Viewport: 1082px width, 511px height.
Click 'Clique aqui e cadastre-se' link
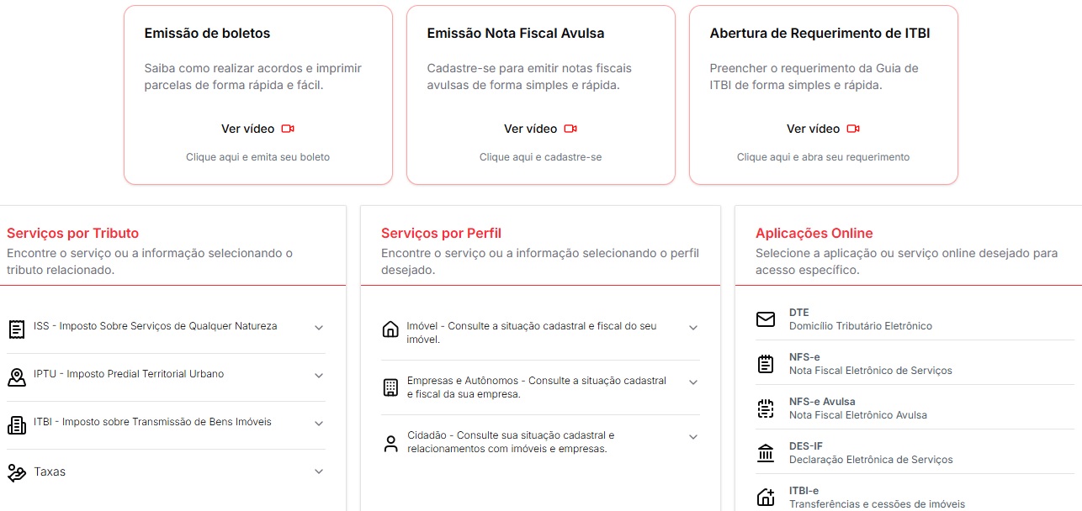point(540,157)
